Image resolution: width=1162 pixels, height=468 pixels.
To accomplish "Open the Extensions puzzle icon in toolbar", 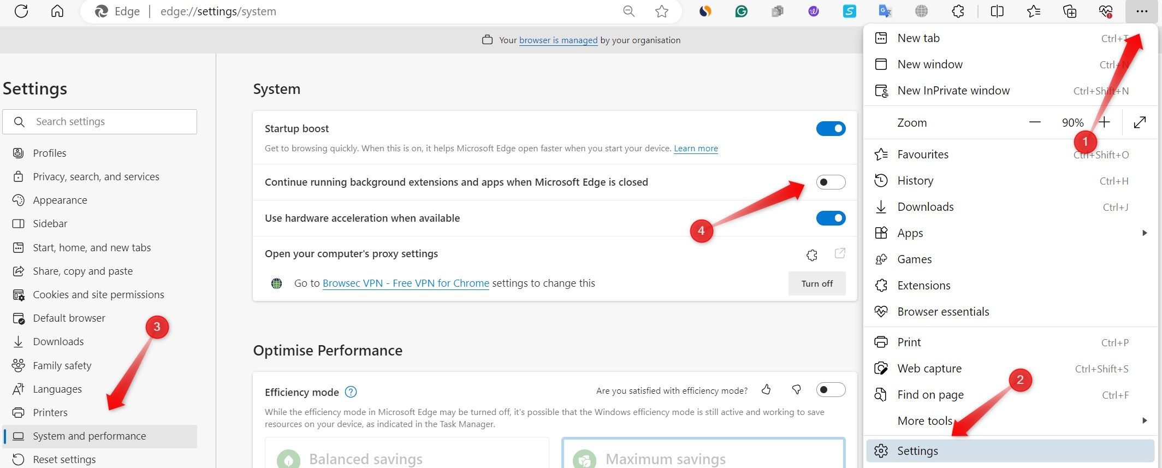I will coord(958,11).
